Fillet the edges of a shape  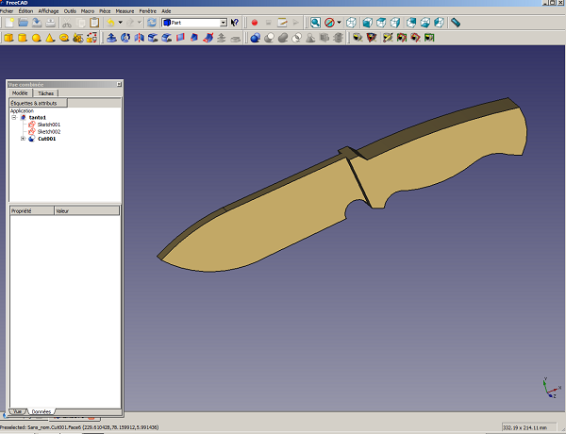(x=153, y=38)
